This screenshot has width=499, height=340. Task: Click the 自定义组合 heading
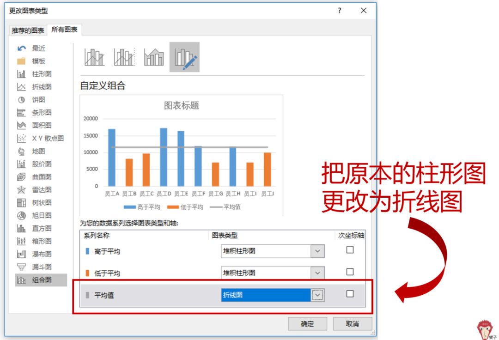pyautogui.click(x=103, y=85)
